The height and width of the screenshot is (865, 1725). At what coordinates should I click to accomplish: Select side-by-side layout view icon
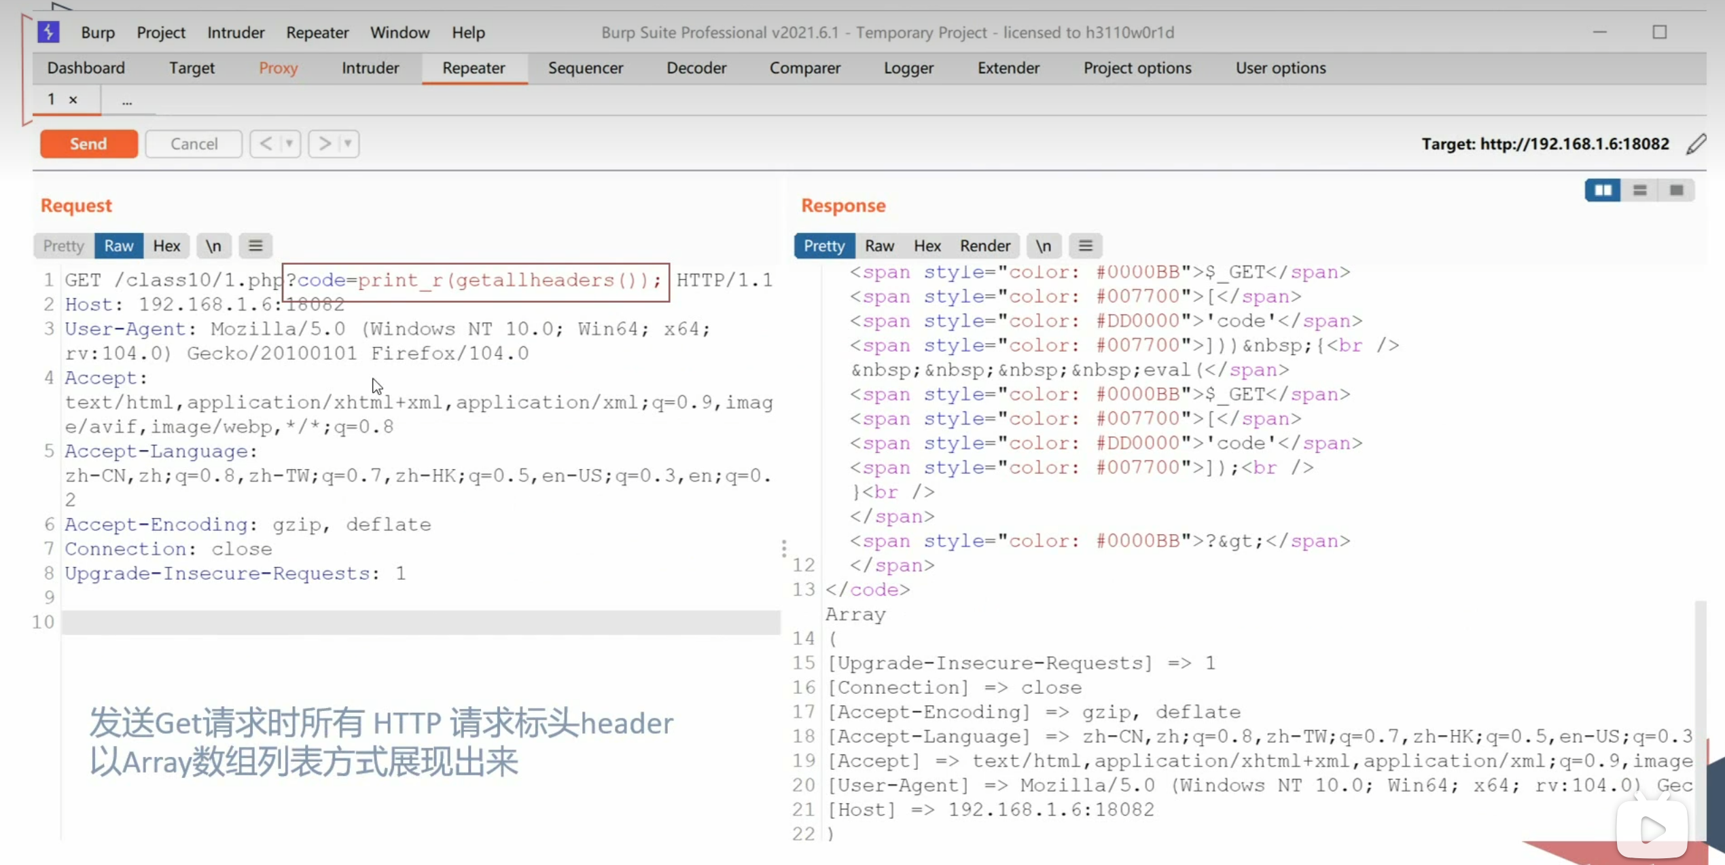point(1603,190)
